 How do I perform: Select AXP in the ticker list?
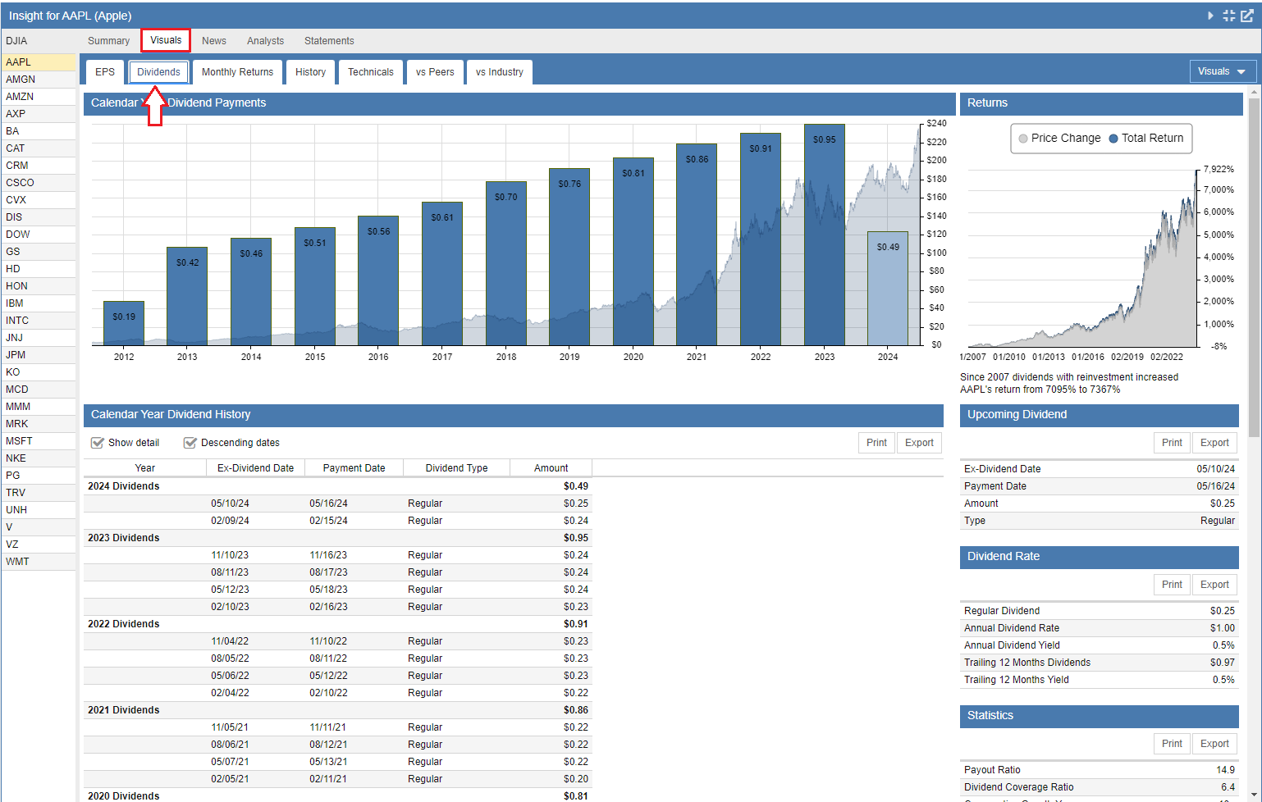[x=39, y=114]
